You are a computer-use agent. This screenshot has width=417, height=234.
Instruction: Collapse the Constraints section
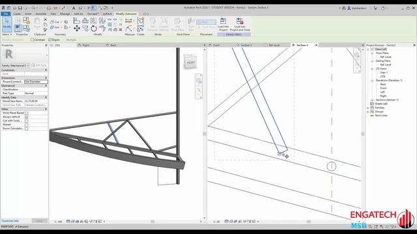pyautogui.click(x=46, y=70)
